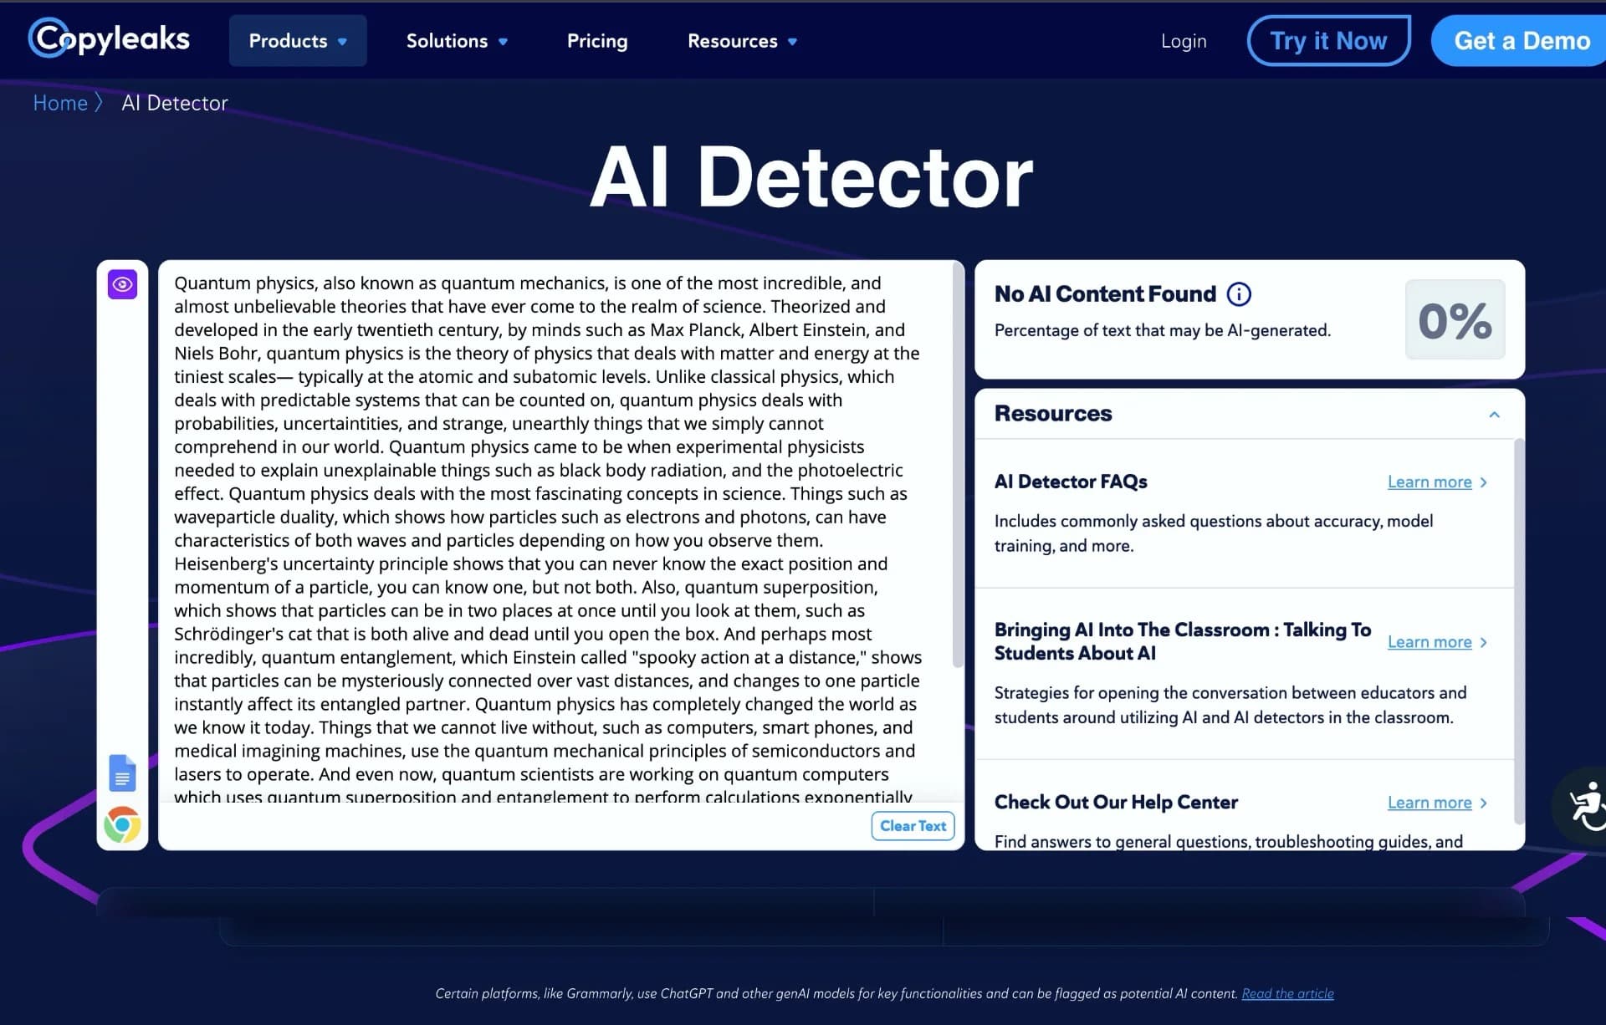
Task: Open the Solutions dropdown menu
Action: [x=457, y=40]
